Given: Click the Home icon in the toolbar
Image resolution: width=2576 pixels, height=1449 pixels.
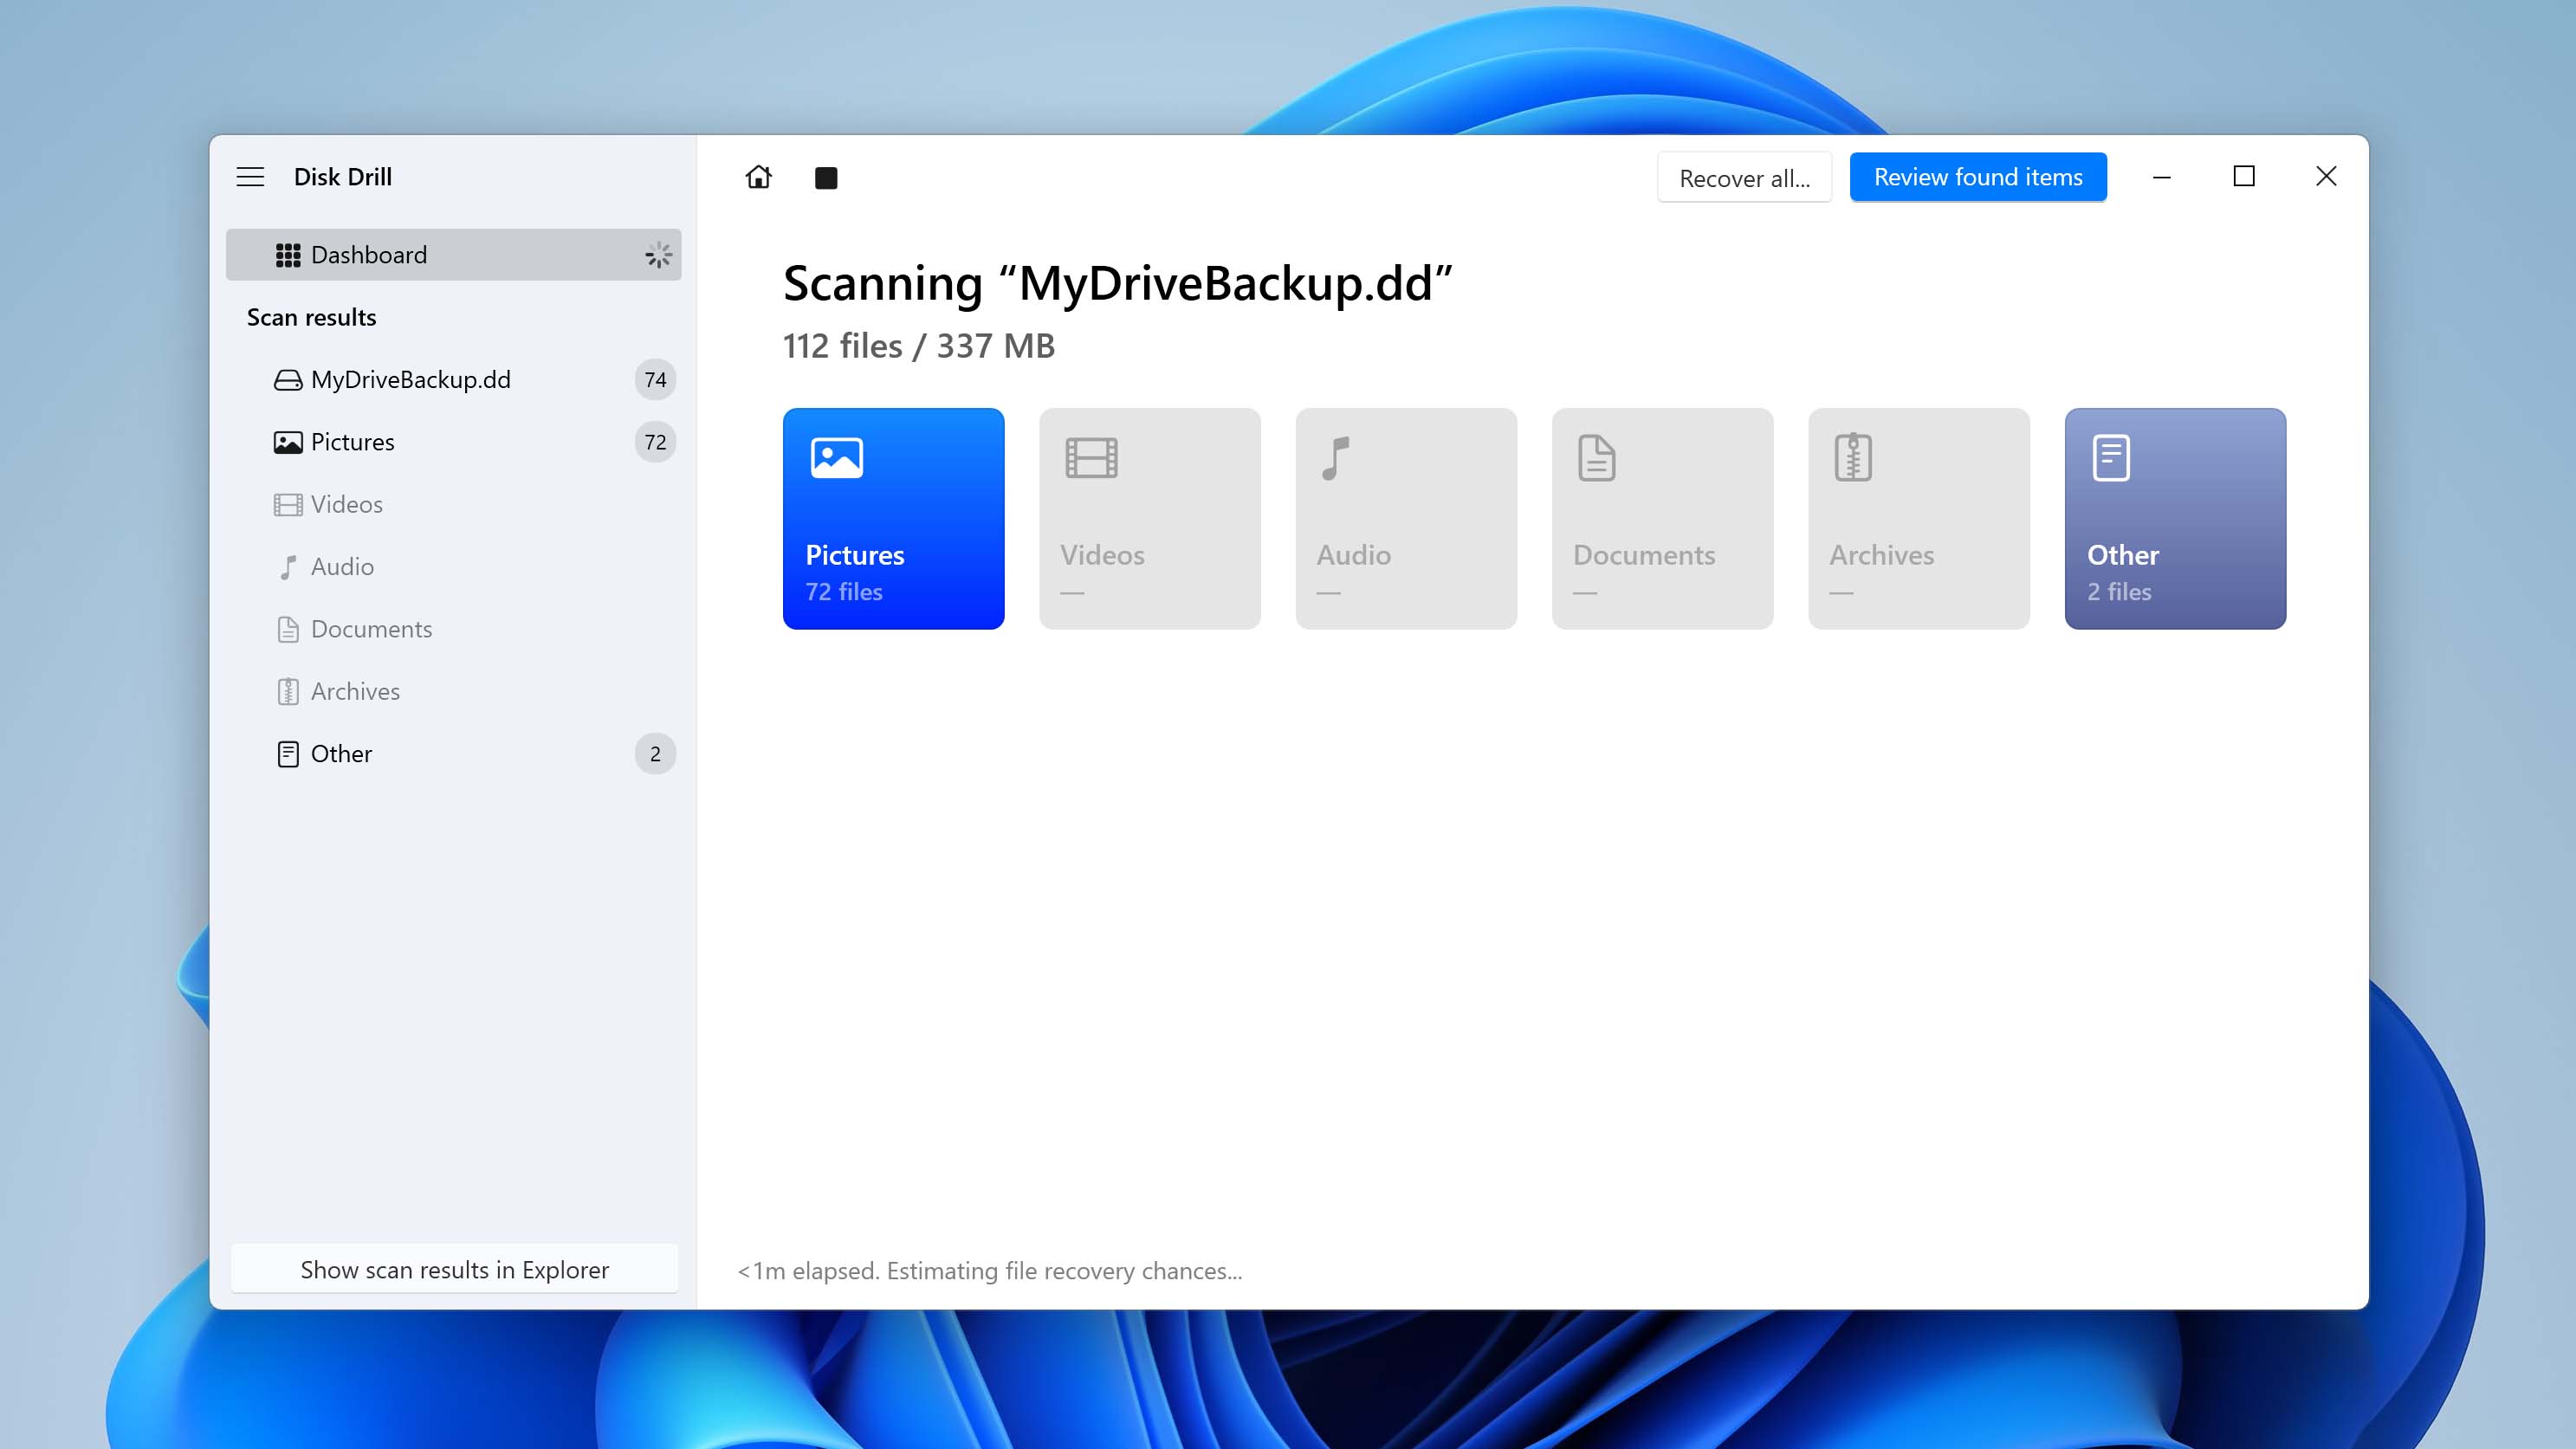Looking at the screenshot, I should pyautogui.click(x=759, y=177).
